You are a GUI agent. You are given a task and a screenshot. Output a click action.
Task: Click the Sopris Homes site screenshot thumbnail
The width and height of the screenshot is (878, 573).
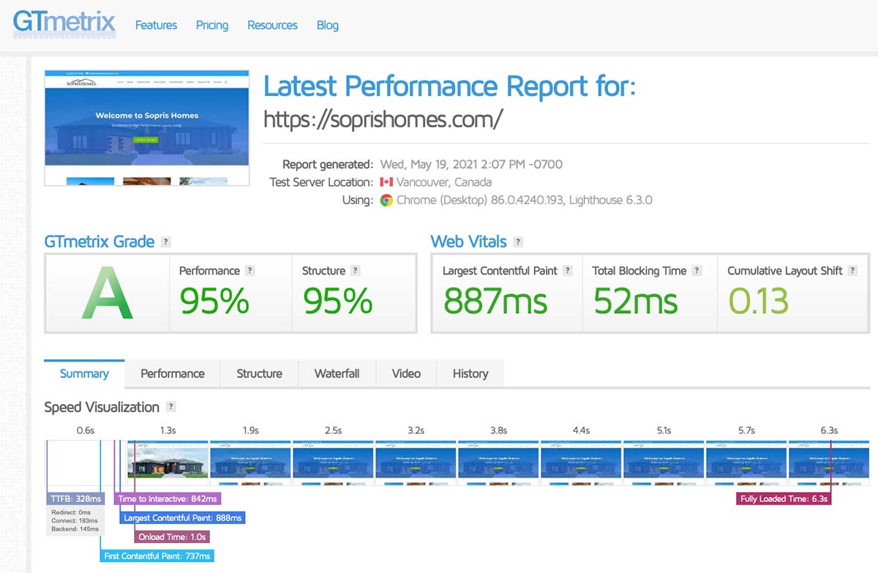click(x=147, y=127)
